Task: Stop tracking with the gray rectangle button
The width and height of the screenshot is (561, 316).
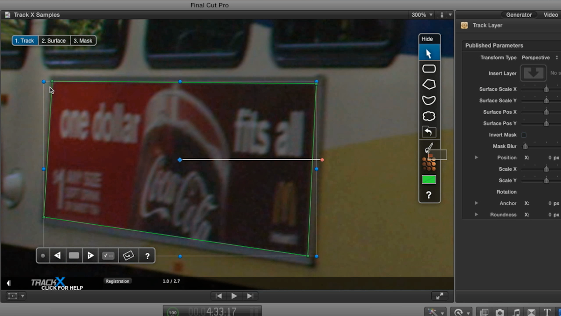Action: pyautogui.click(x=74, y=255)
